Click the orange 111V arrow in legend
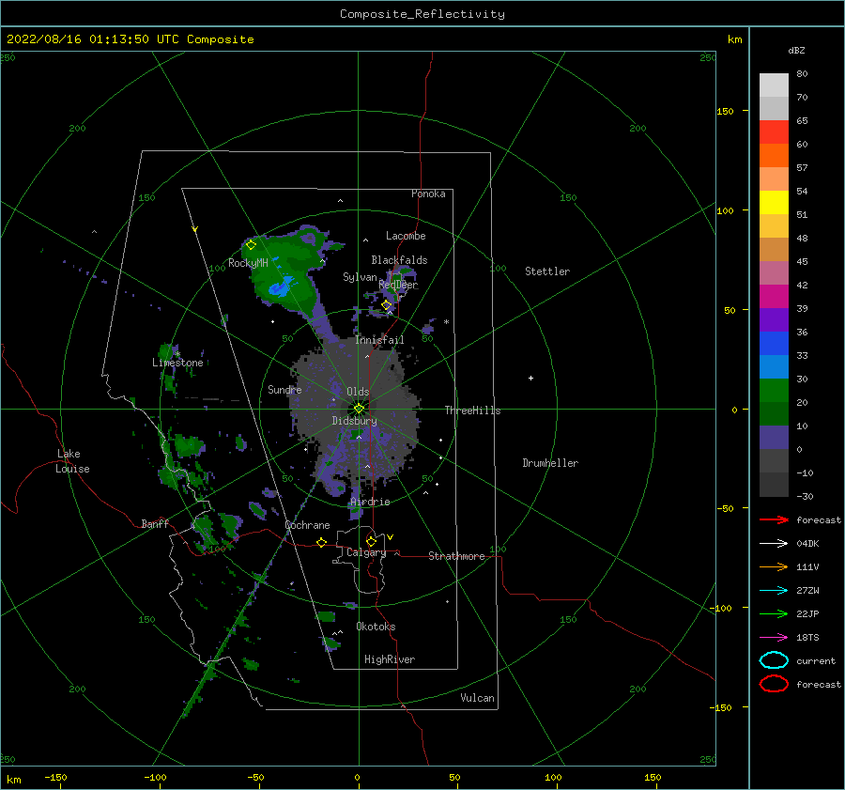845x790 pixels. pos(774,566)
